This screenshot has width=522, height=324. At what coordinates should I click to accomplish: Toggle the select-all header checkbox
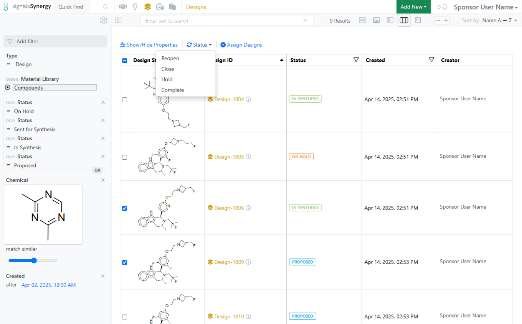coord(124,60)
